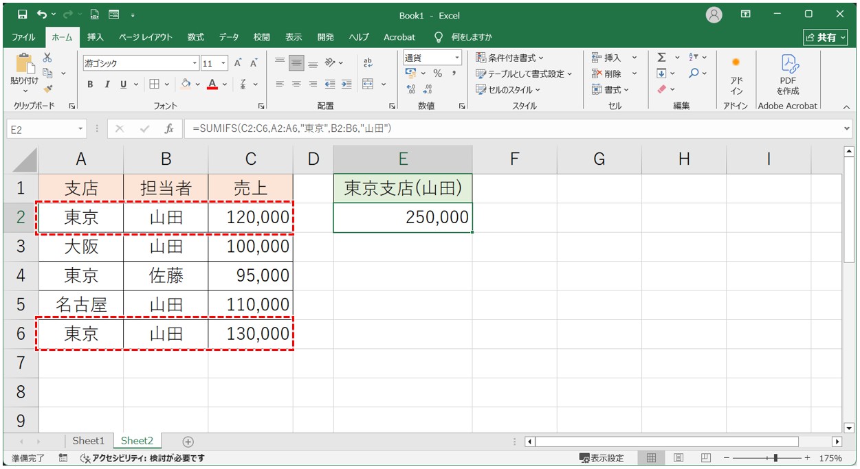Image resolution: width=860 pixels, height=469 pixels.
Task: Expand the 条件付き書式 menu
Action: click(x=509, y=58)
